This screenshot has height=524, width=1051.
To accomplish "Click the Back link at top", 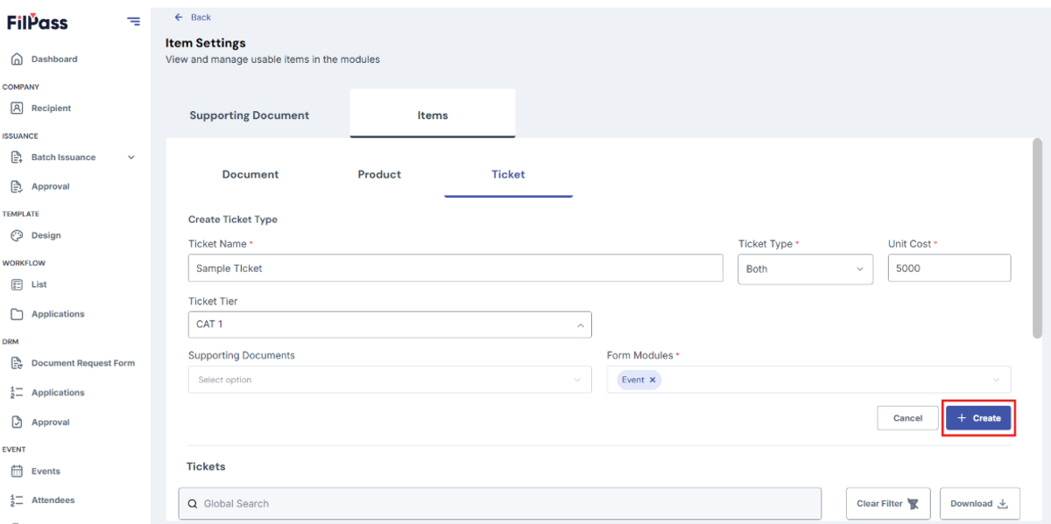I will point(193,17).
